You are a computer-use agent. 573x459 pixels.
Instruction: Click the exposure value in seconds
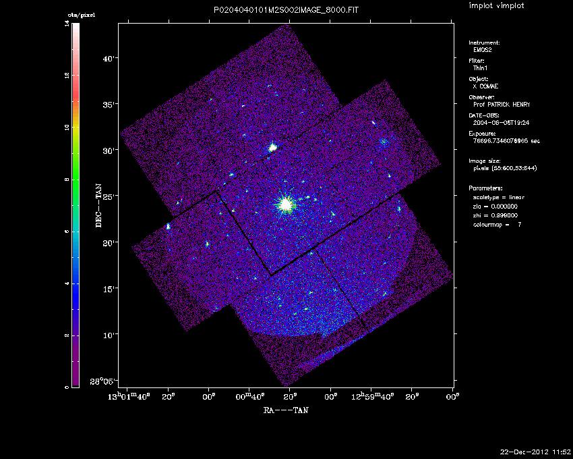click(506, 141)
